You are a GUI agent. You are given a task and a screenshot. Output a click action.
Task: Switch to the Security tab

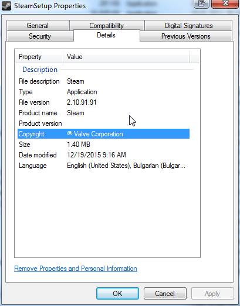40,36
